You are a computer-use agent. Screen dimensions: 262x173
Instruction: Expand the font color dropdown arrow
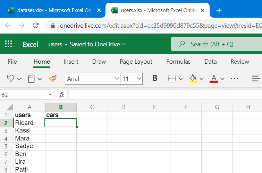pyautogui.click(x=222, y=79)
